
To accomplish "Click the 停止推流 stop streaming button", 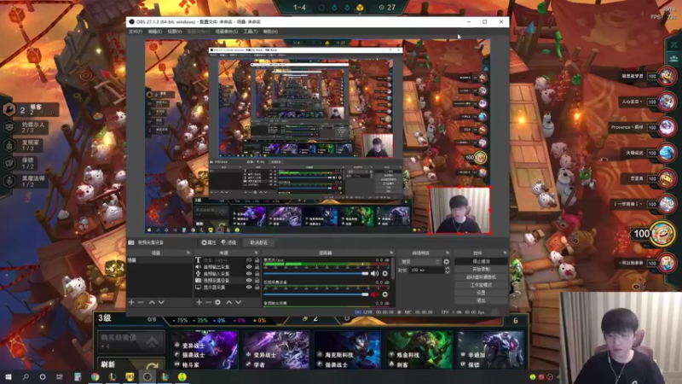I will point(481,261).
